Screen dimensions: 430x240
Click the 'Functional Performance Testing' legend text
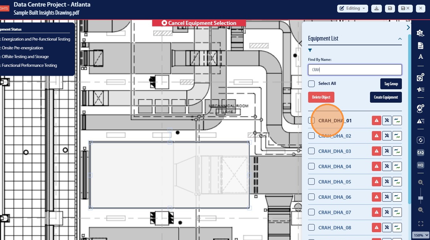29,66
